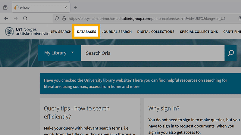The height and width of the screenshot is (135, 241).
Task: Open a new browser tab
Action: click(76, 7)
